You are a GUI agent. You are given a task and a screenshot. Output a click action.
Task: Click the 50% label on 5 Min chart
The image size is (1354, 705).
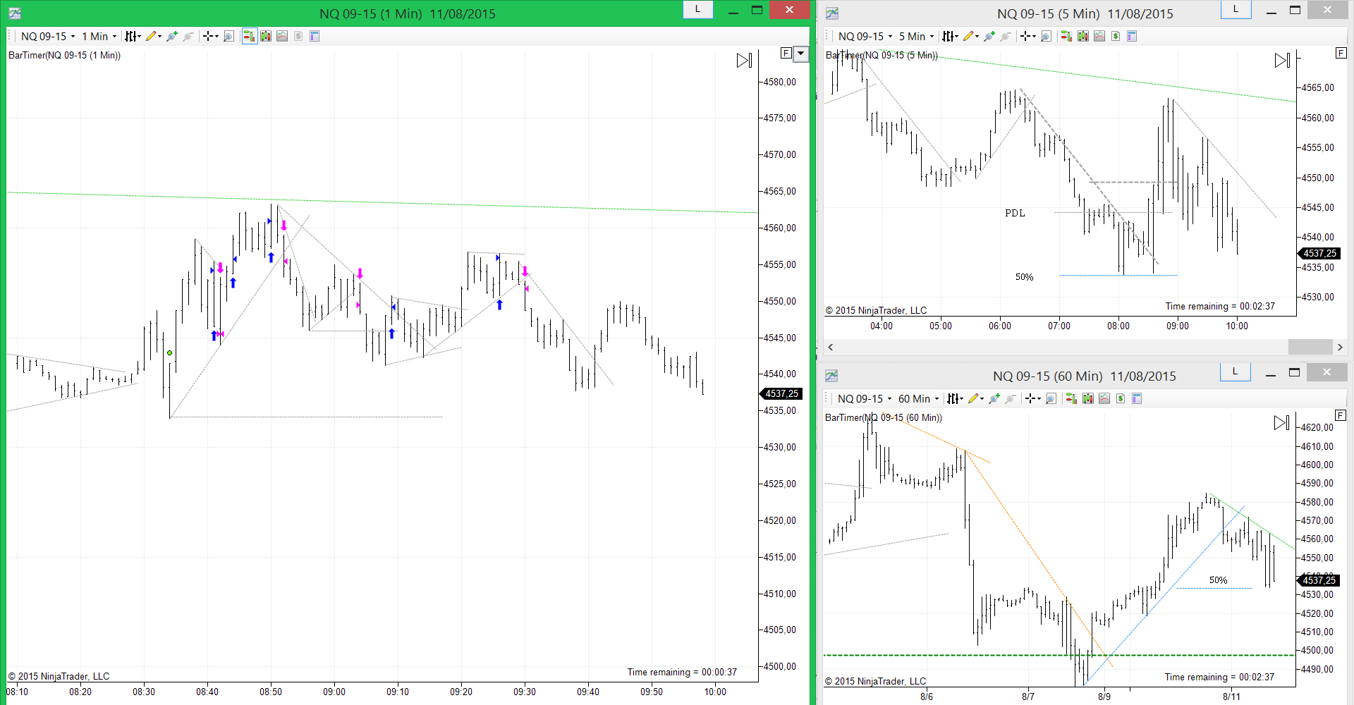(x=1024, y=277)
